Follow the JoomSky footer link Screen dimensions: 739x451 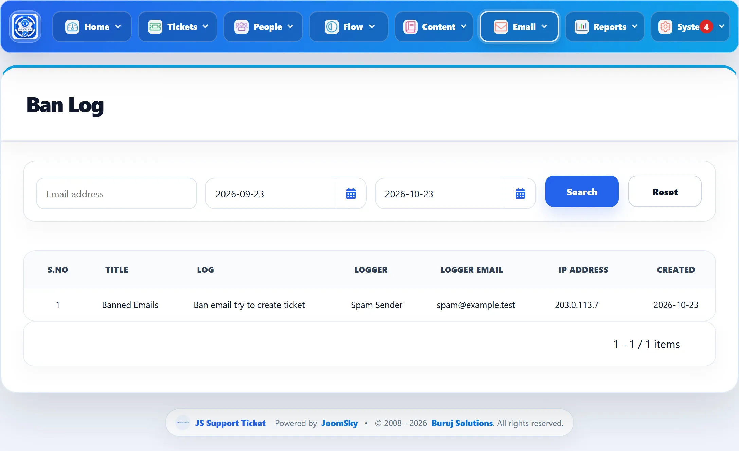339,423
